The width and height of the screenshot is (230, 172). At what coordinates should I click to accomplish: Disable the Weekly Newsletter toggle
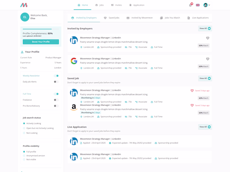[x=56, y=76]
